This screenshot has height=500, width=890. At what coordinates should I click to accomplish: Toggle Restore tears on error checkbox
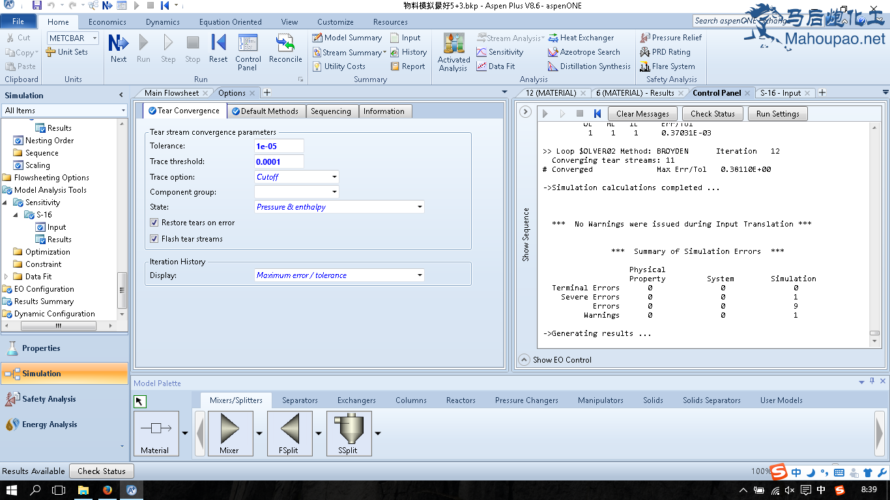pos(154,223)
